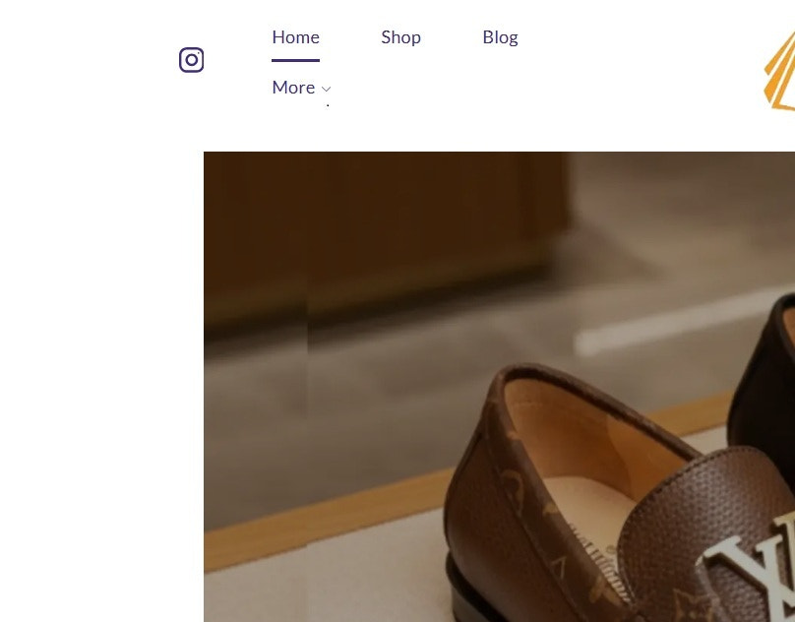795x622 pixels.
Task: Open the Shop page
Action: 400,37
